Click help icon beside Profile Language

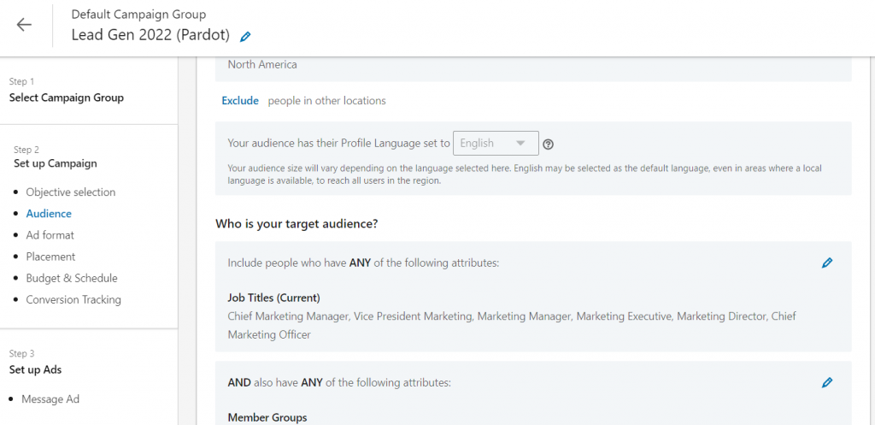pyautogui.click(x=548, y=144)
